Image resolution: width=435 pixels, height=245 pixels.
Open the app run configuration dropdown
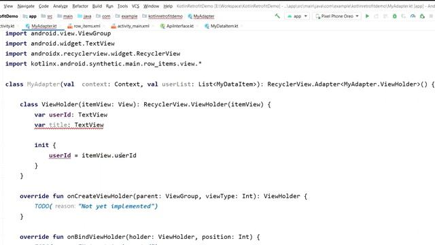297,16
